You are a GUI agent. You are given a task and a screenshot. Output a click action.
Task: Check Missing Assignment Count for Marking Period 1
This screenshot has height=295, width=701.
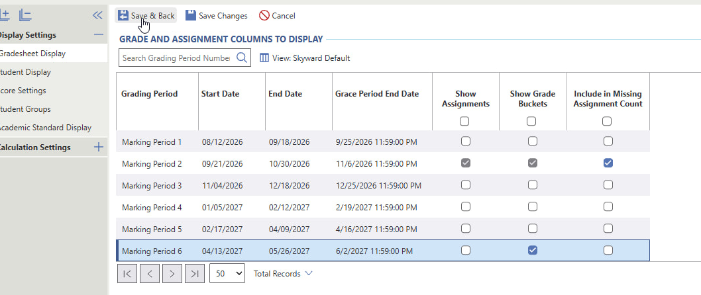[x=608, y=141]
